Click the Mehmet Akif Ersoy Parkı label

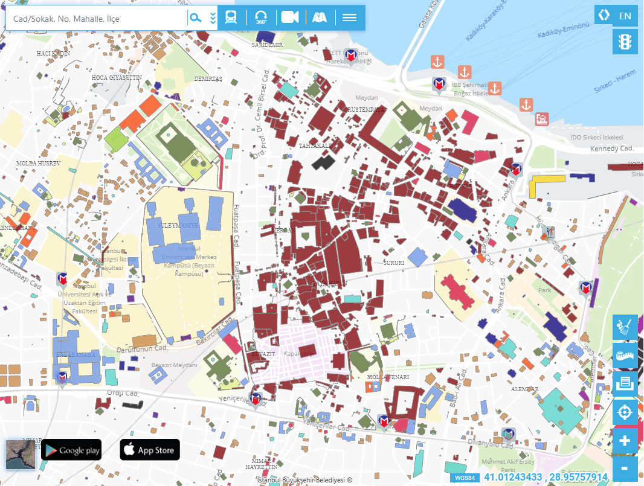coord(508,465)
